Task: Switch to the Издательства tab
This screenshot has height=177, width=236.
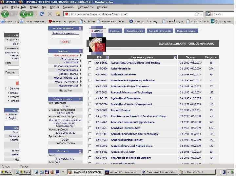Action: pyautogui.click(x=134, y=31)
